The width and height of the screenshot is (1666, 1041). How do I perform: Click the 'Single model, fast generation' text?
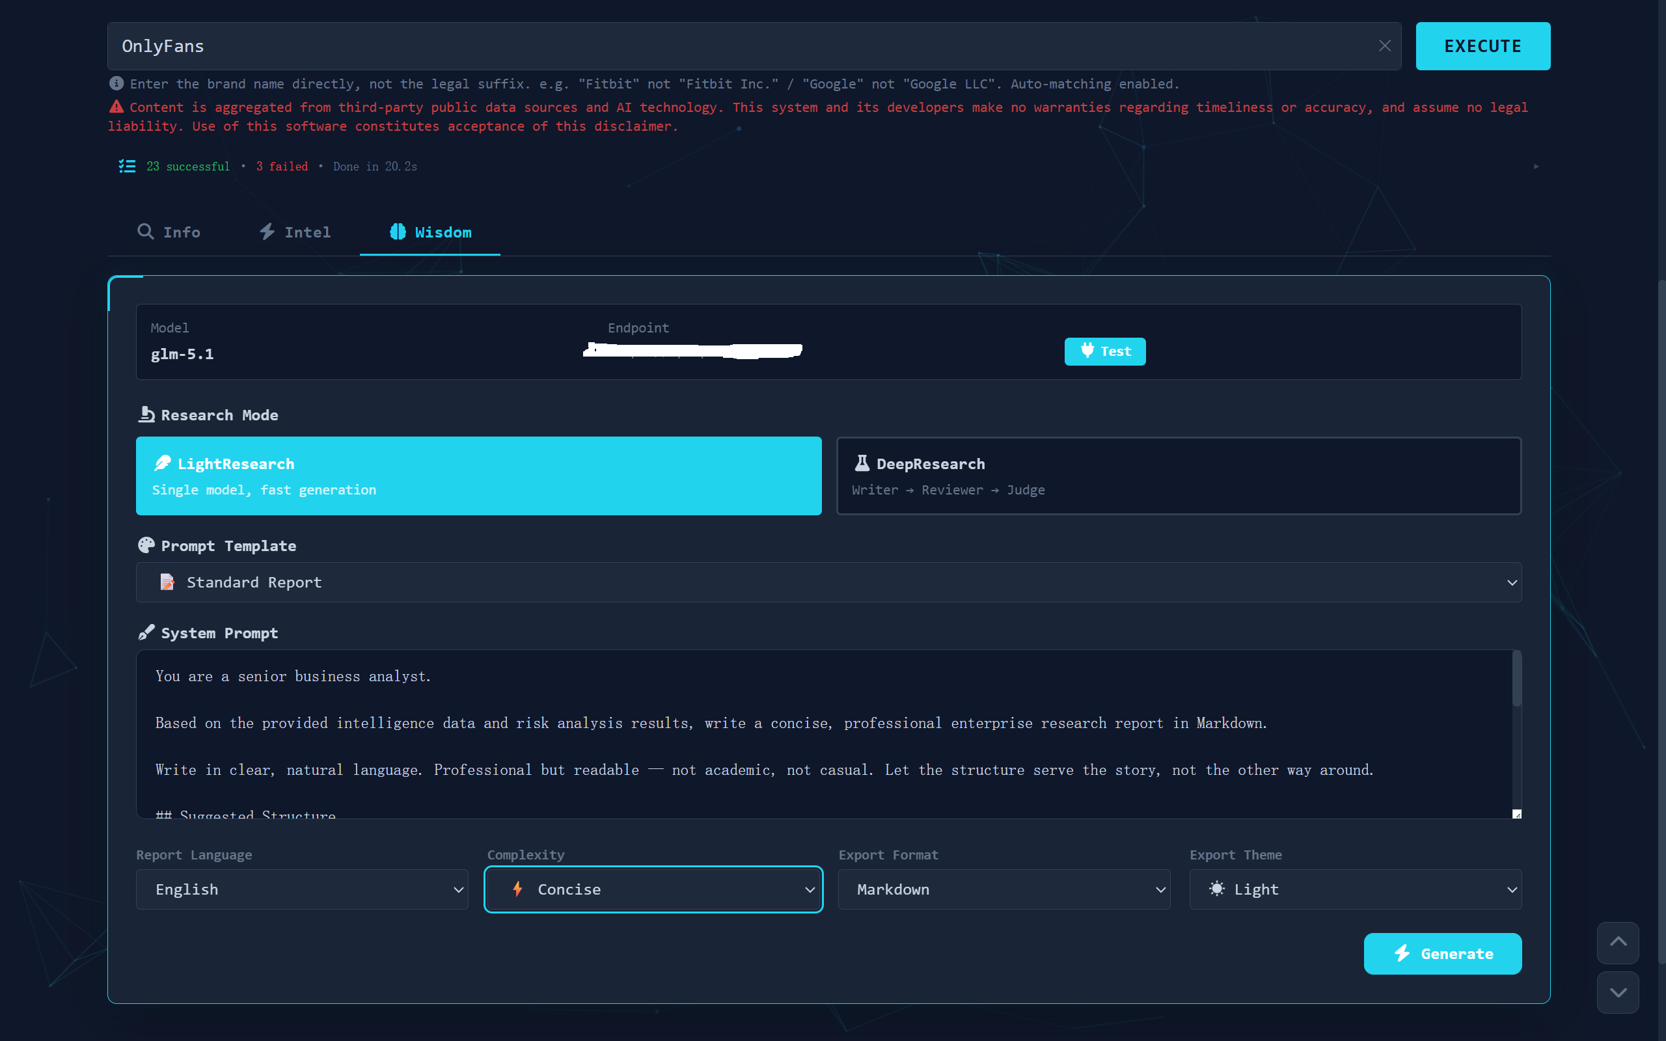(x=264, y=490)
